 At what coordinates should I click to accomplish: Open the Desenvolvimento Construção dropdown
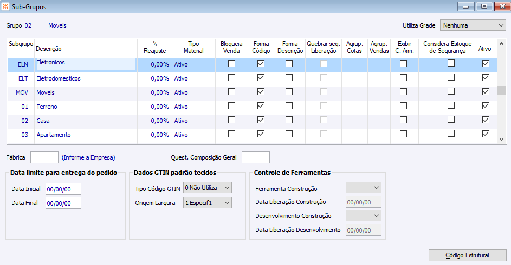(x=364, y=216)
